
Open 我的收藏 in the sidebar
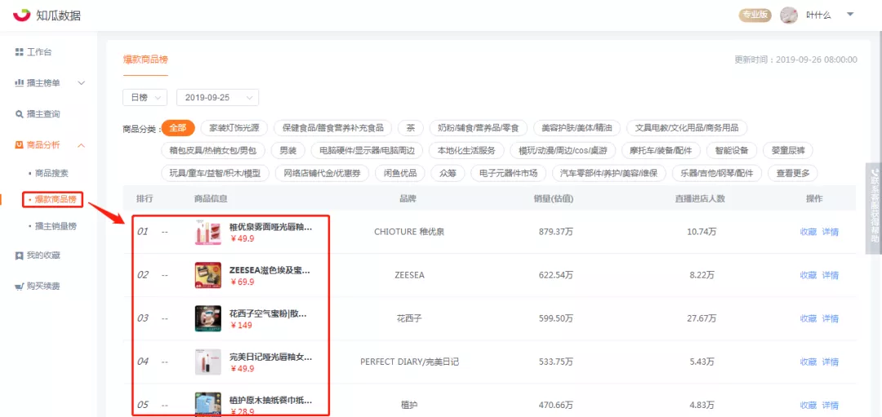(x=43, y=255)
